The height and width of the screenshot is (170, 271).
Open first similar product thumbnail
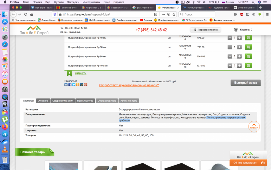[64, 166]
